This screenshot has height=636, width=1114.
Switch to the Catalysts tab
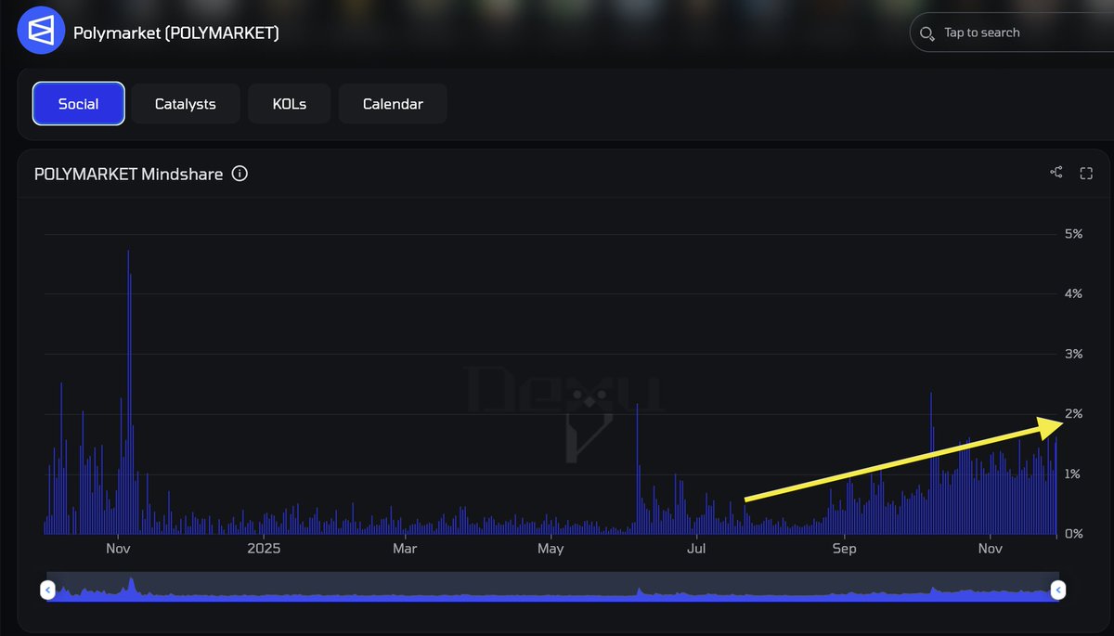(185, 104)
